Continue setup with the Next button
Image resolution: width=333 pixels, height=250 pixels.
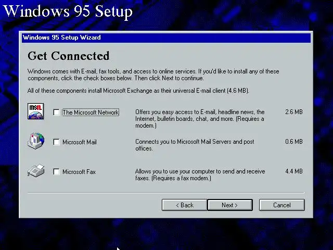pyautogui.click(x=230, y=205)
